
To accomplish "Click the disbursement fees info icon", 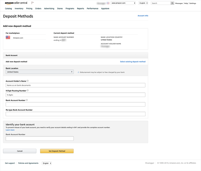I will tap(78, 72).
